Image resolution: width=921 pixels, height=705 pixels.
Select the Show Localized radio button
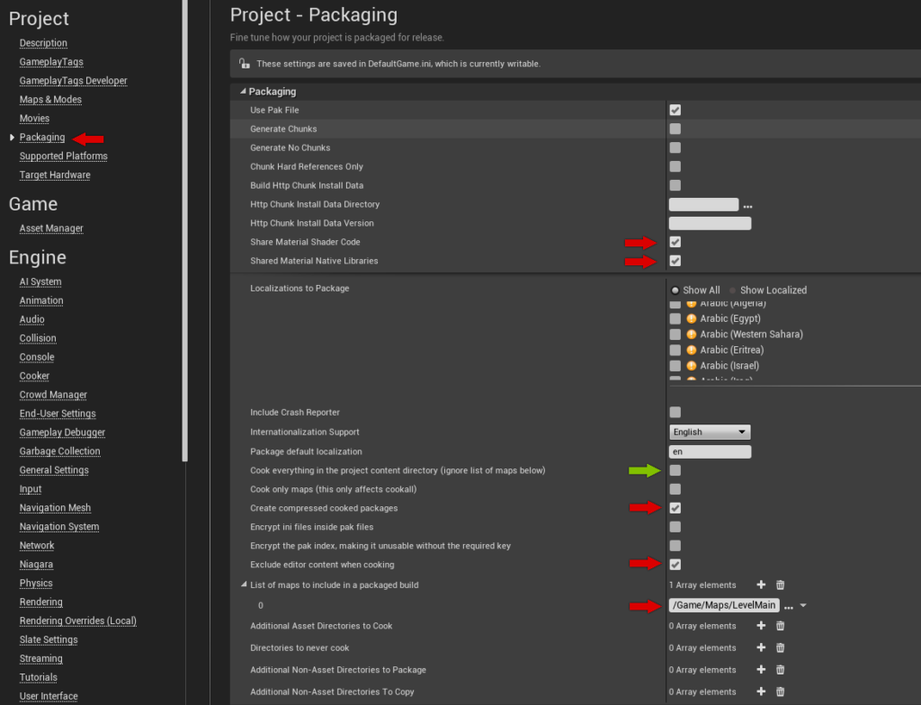[732, 290]
